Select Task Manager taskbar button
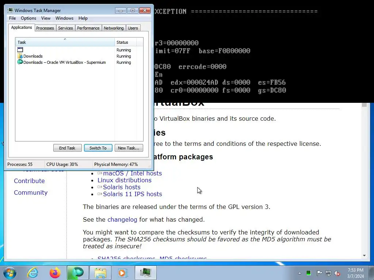Image resolution: width=374 pixels, height=280 pixels. [x=145, y=273]
